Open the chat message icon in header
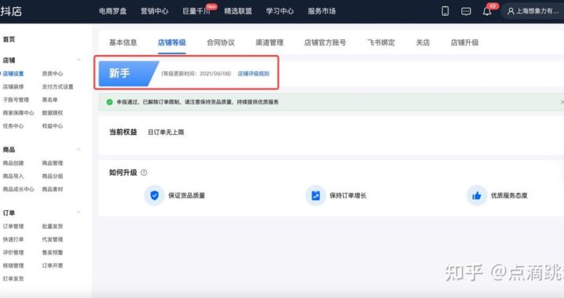The height and width of the screenshot is (298, 564). point(466,12)
